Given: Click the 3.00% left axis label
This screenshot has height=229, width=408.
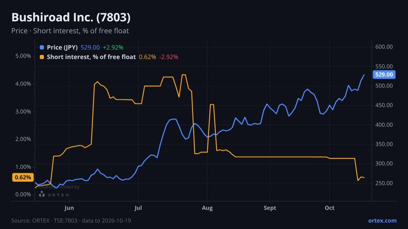Looking at the screenshot, I should tap(23, 112).
